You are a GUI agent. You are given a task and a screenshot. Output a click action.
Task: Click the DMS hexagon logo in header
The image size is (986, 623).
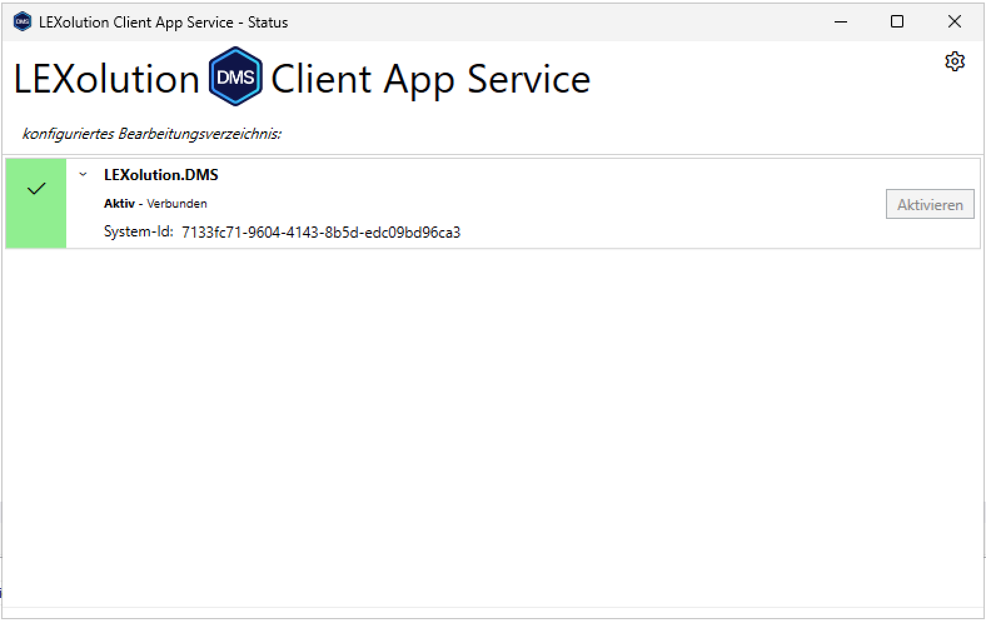[235, 76]
